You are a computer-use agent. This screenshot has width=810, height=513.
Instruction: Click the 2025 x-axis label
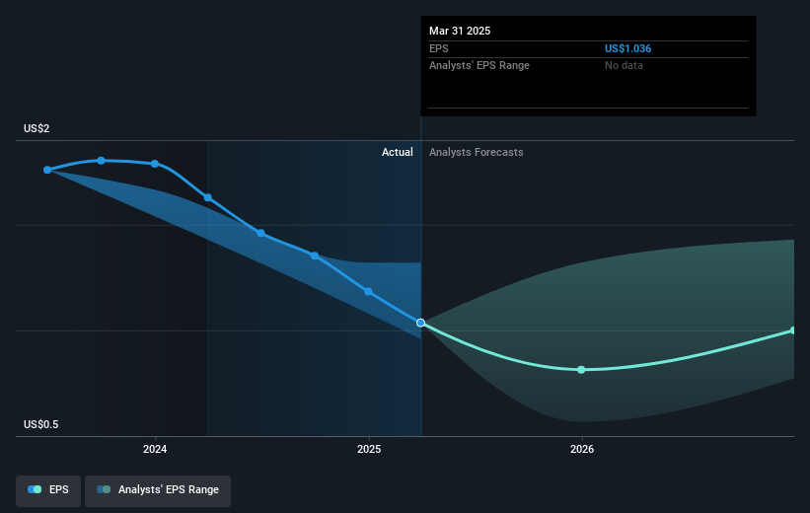pyautogui.click(x=369, y=450)
